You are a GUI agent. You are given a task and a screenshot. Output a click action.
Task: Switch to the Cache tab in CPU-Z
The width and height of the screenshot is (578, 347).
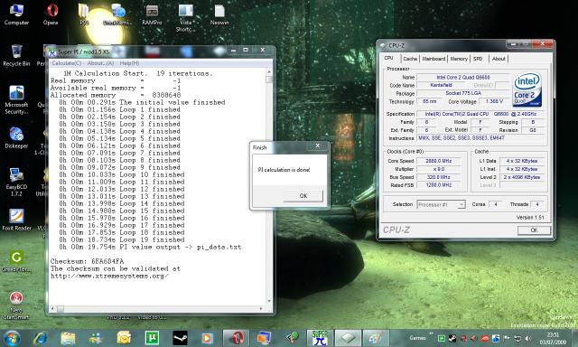tap(410, 59)
